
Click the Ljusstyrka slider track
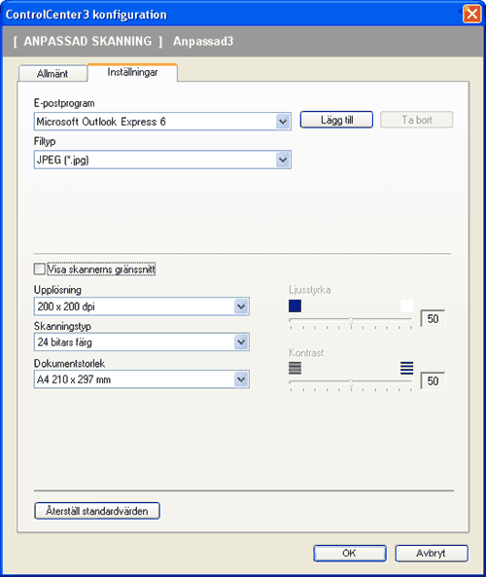coord(350,320)
